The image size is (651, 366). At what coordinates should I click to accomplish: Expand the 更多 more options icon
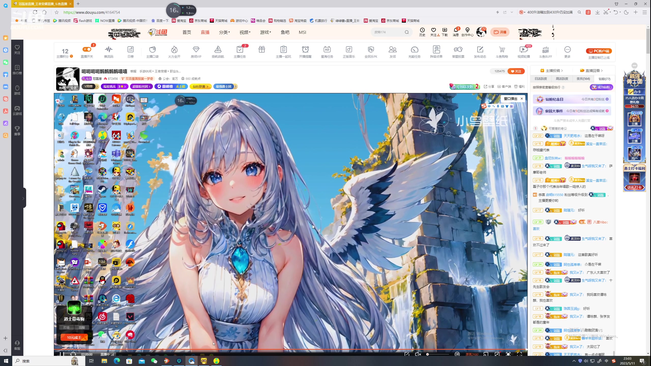[x=567, y=49]
